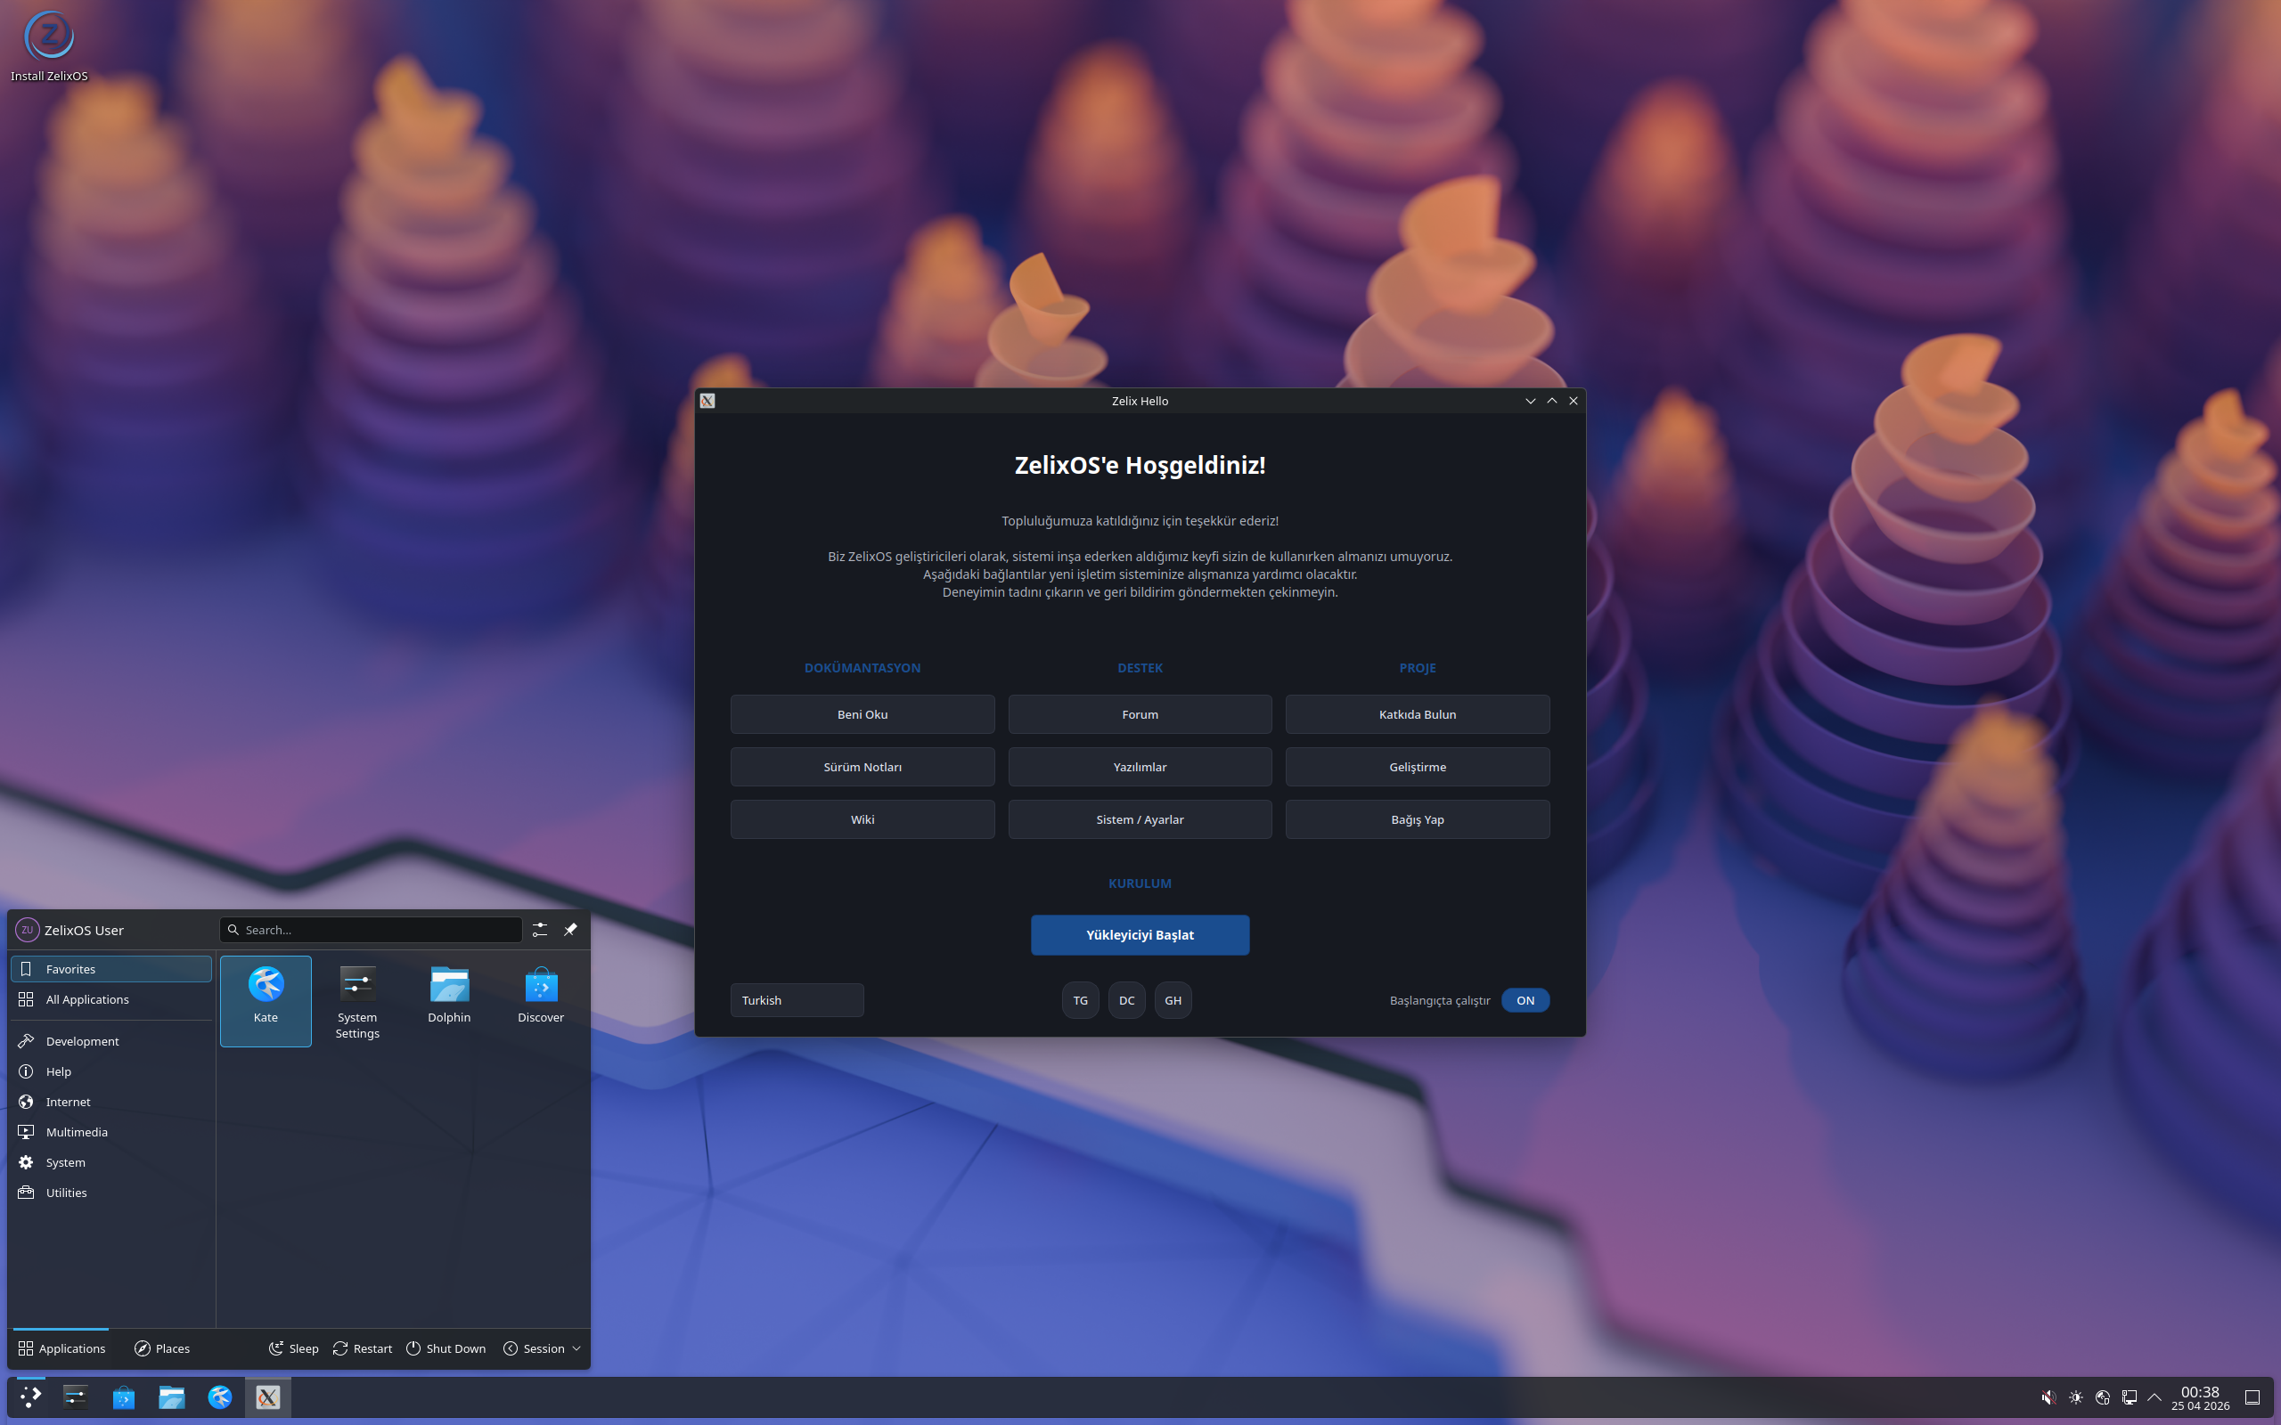Open display configuration tray icon
The image size is (2281, 1425).
[2129, 1397]
